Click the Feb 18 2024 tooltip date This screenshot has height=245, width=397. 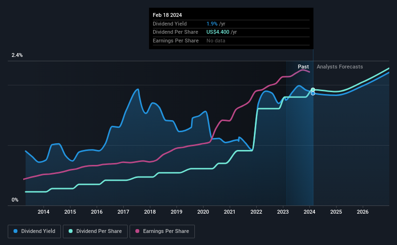tap(167, 15)
